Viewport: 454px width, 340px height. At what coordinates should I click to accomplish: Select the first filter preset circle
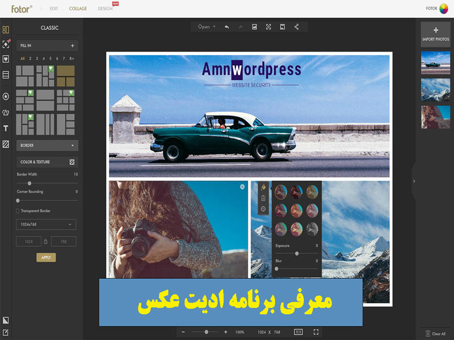pyautogui.click(x=281, y=192)
